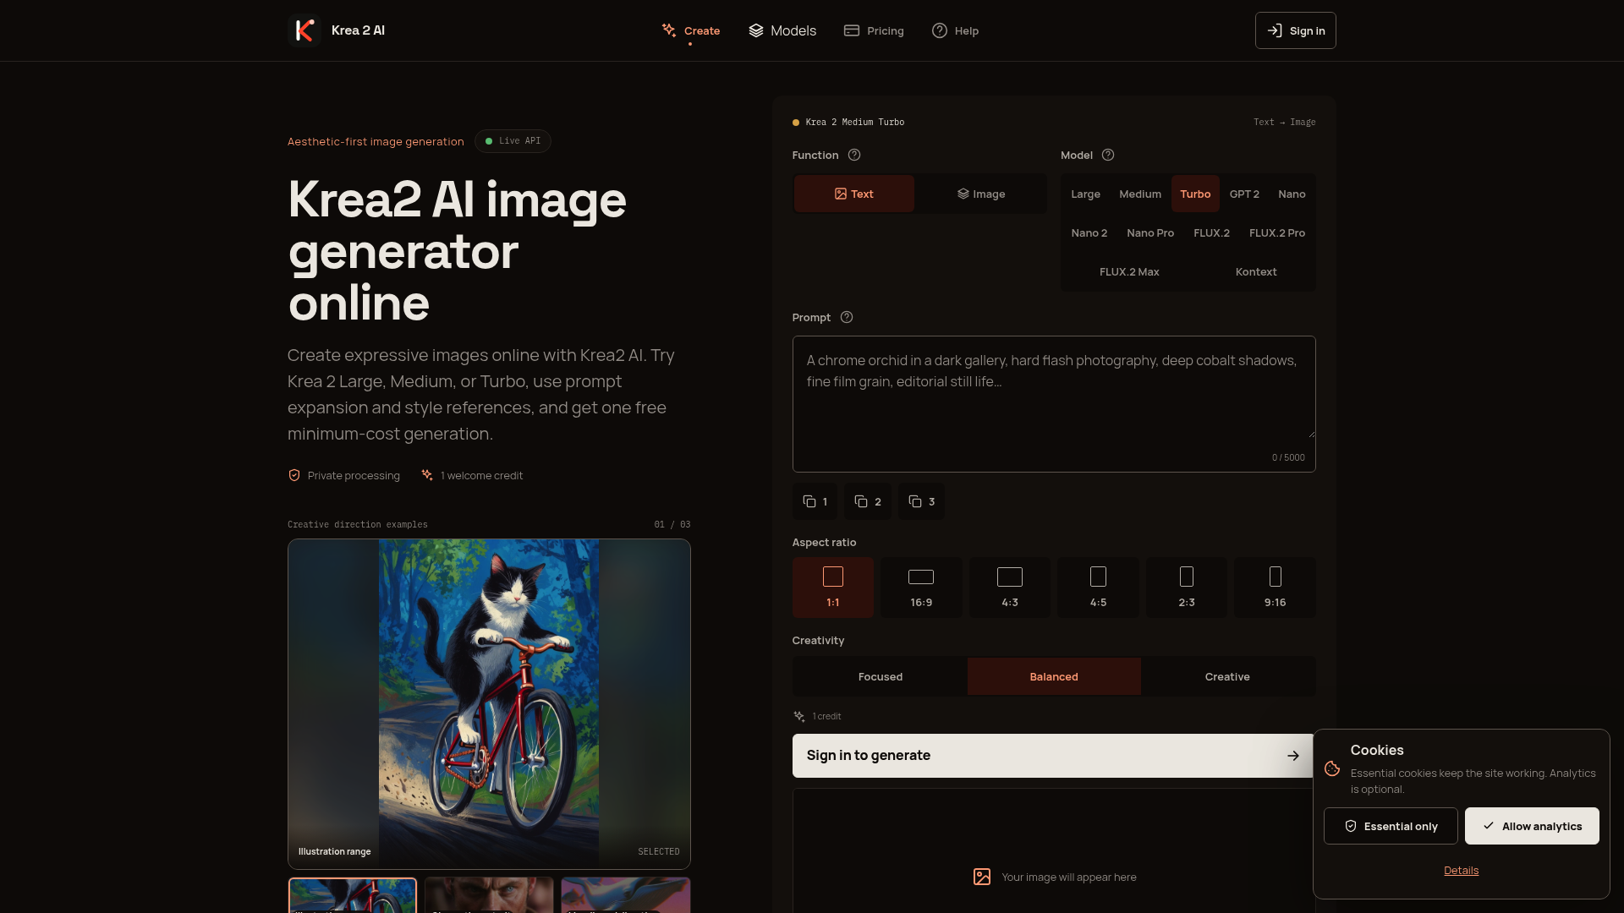Pick the Nano Pro model
Viewport: 1624px width, 913px height.
[1150, 232]
